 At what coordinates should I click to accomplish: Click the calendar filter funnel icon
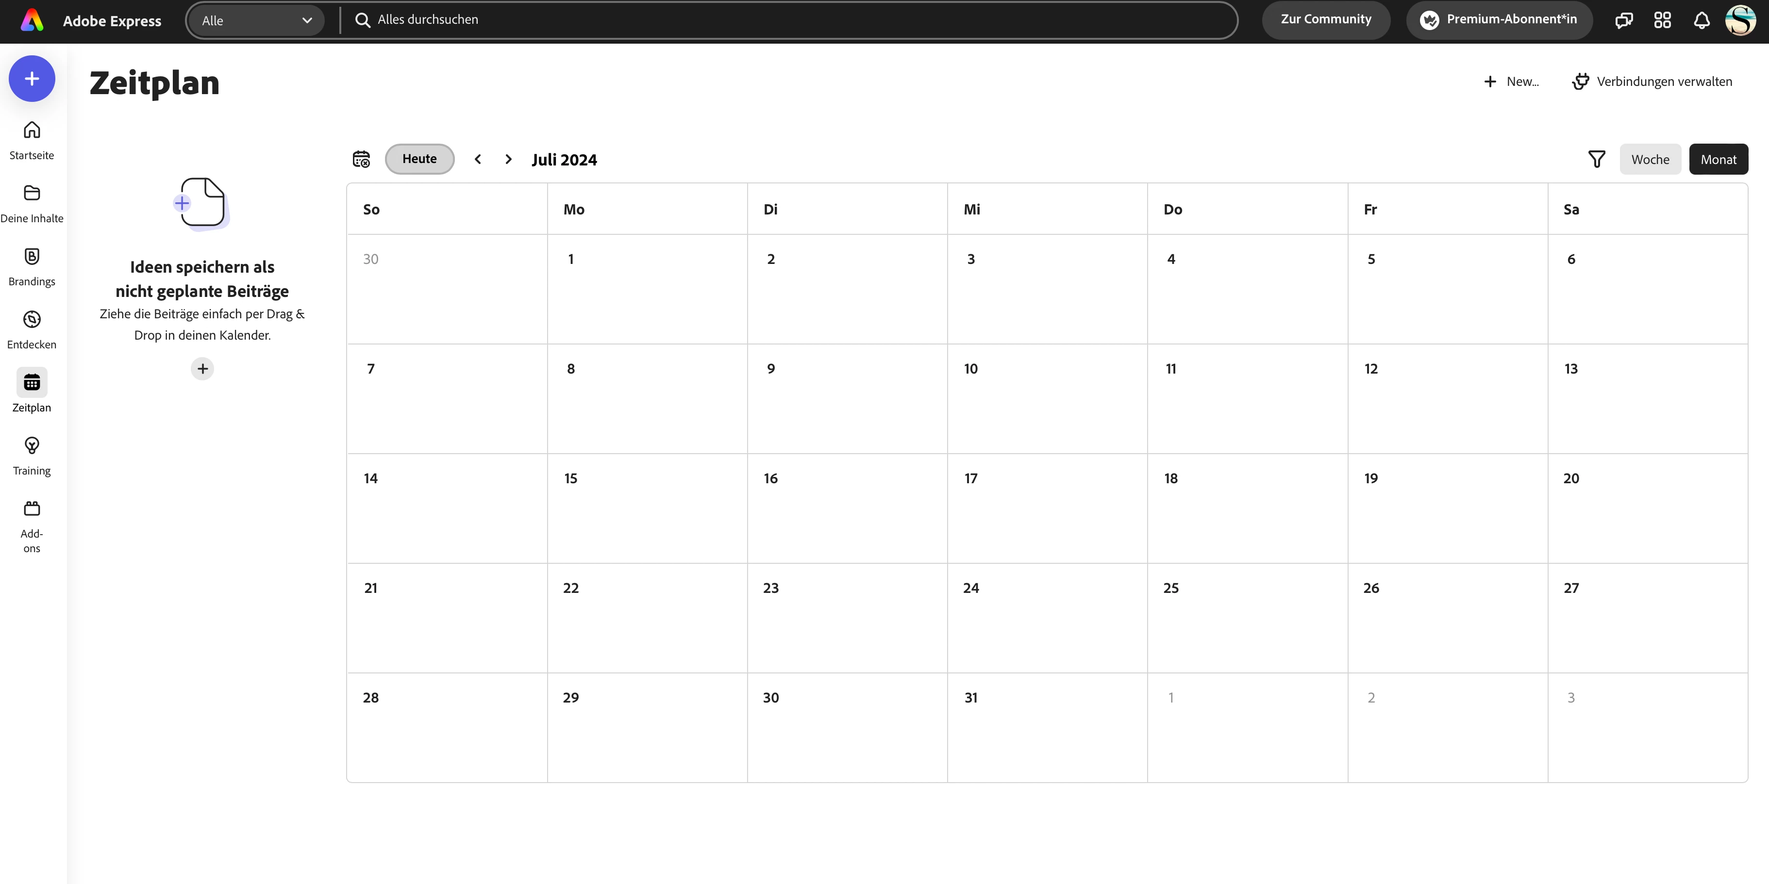(1597, 159)
